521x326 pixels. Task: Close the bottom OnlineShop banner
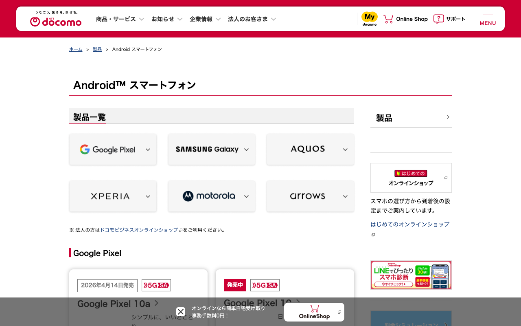point(181,312)
